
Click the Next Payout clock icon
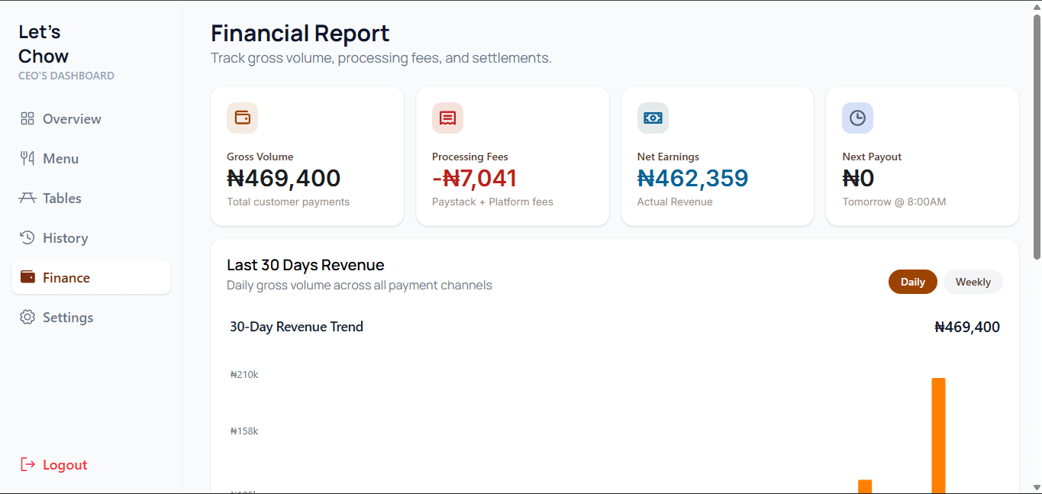[x=857, y=118]
